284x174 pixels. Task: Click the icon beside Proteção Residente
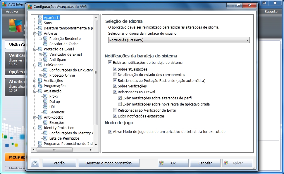coord(45,38)
